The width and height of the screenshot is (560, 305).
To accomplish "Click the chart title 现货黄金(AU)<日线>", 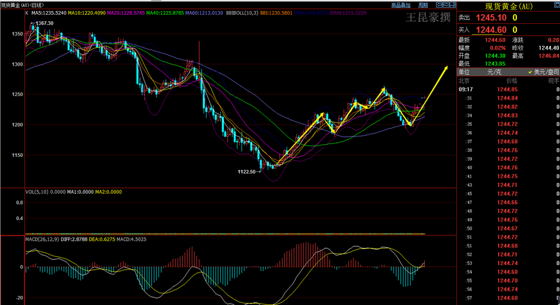I will point(23,5).
